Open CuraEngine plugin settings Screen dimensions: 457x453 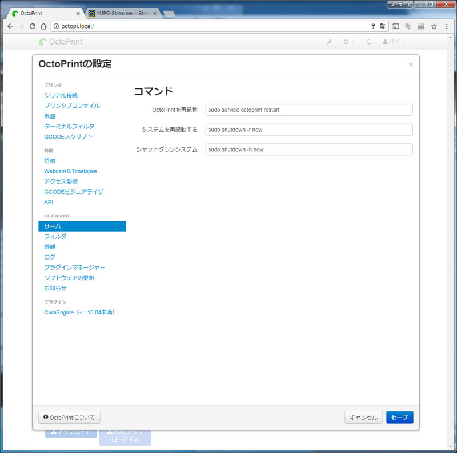click(x=79, y=313)
